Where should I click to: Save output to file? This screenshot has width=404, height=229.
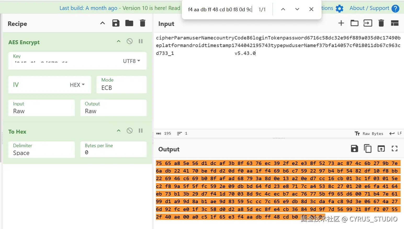[x=354, y=149]
